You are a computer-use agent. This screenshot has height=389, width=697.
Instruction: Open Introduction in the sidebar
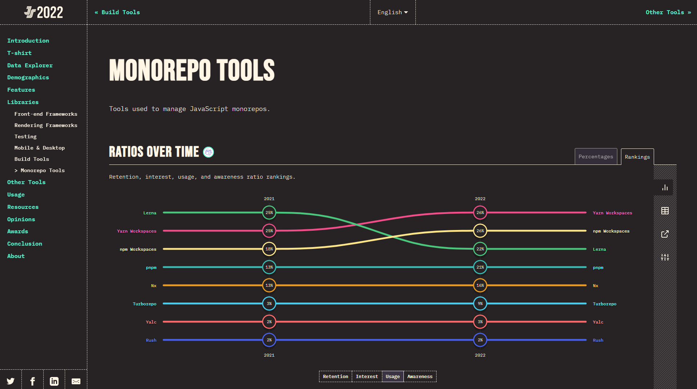pos(28,41)
